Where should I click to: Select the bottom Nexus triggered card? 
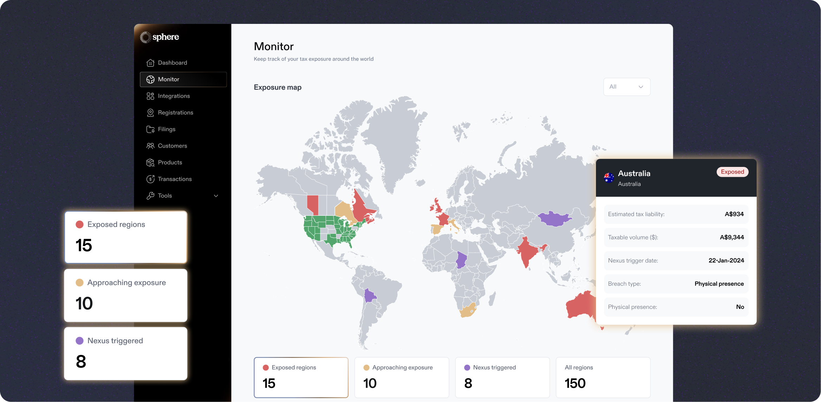coord(502,377)
